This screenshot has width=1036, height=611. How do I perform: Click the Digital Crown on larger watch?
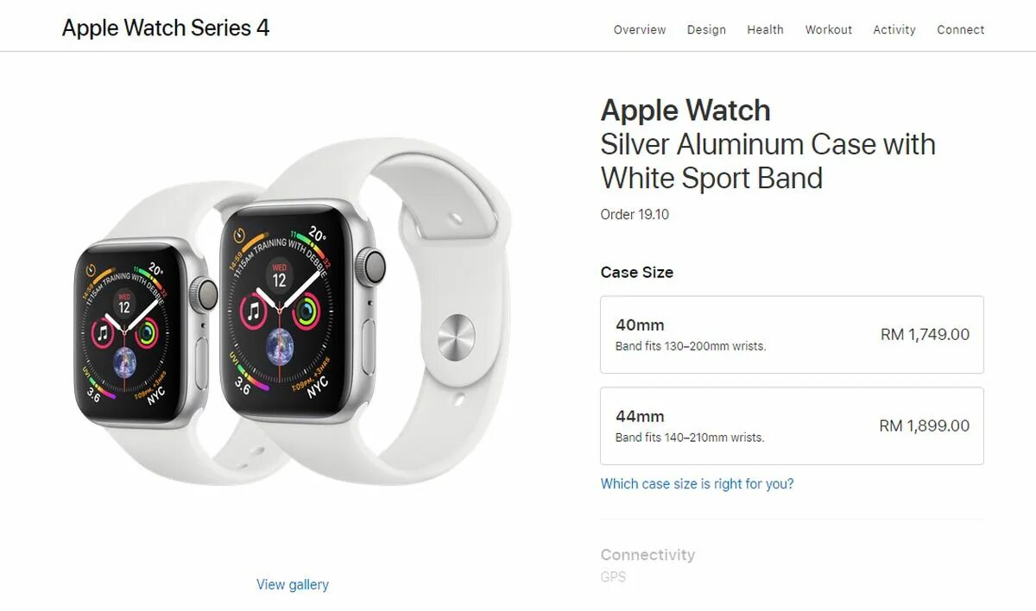click(372, 266)
